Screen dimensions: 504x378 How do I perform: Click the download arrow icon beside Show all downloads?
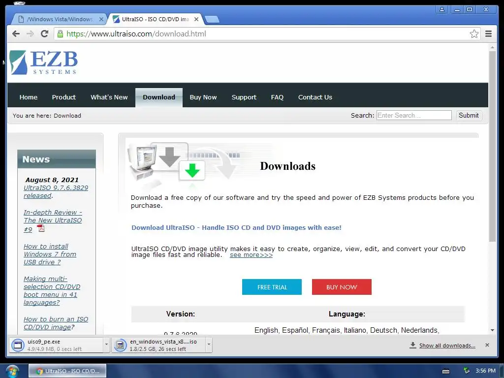pos(413,345)
